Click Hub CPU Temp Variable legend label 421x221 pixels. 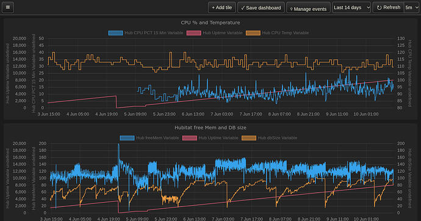pos(286,33)
